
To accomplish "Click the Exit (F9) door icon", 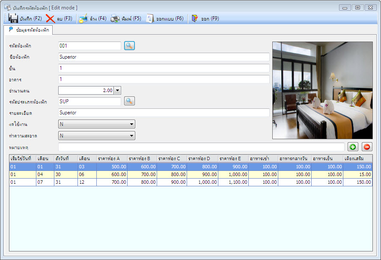I will tap(195, 19).
